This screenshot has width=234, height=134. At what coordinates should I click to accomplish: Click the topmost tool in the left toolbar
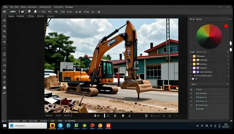4,20
